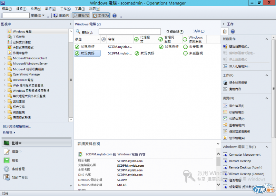This screenshot has height=196, width=276.
Task: Open the 工作(K) menu
Action: click(x=65, y=9)
